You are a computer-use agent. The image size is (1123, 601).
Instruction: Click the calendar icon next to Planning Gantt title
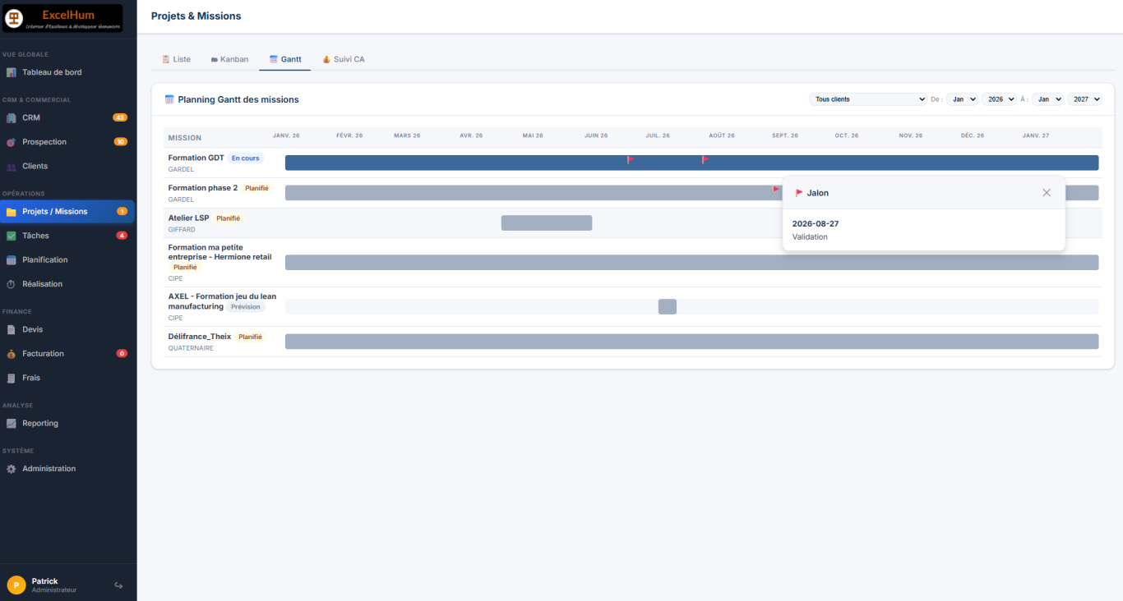[169, 99]
